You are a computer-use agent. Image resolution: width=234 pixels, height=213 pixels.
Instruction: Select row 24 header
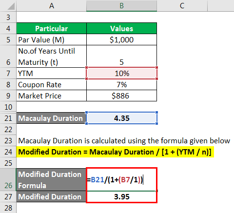[8, 152]
